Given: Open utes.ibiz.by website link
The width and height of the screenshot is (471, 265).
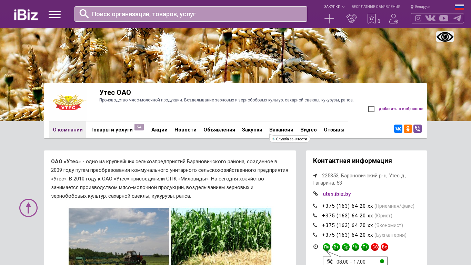Looking at the screenshot, I should pos(337,194).
